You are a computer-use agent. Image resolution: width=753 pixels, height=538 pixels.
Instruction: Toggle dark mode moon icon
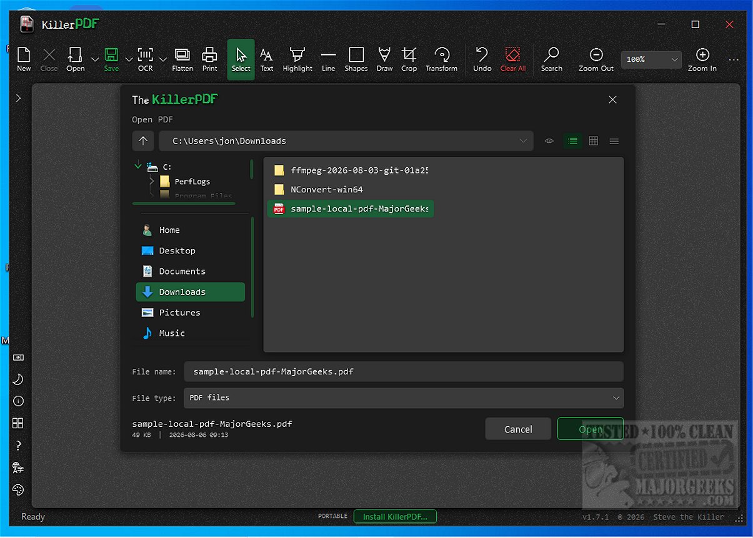(x=18, y=379)
